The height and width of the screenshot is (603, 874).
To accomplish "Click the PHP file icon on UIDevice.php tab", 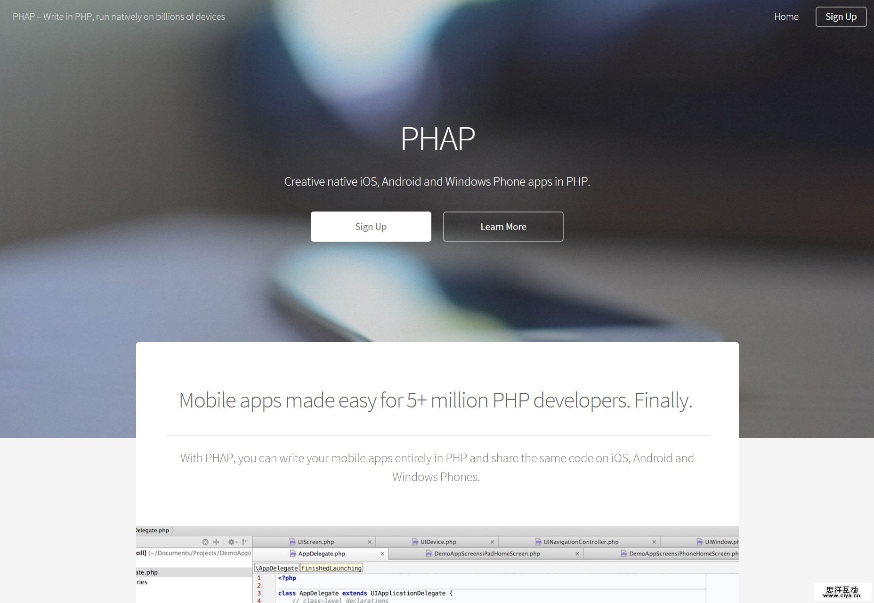I will (415, 542).
